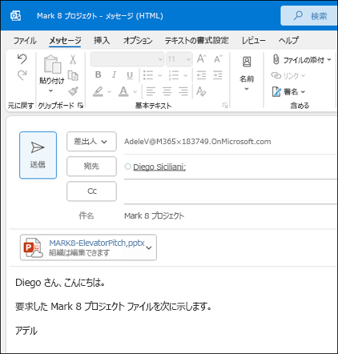
Task: Open the レビュー tab
Action: point(253,40)
